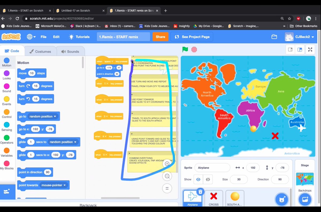Switch to small stage layout
Viewport: 321px width, 212px height.
click(290, 49)
